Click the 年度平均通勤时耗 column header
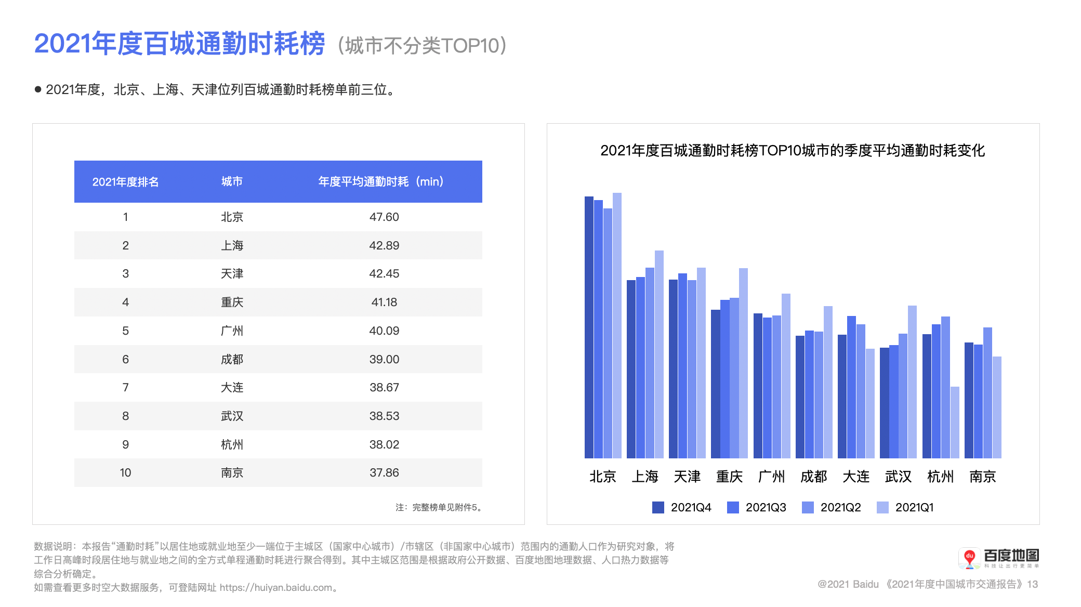 pyautogui.click(x=380, y=181)
